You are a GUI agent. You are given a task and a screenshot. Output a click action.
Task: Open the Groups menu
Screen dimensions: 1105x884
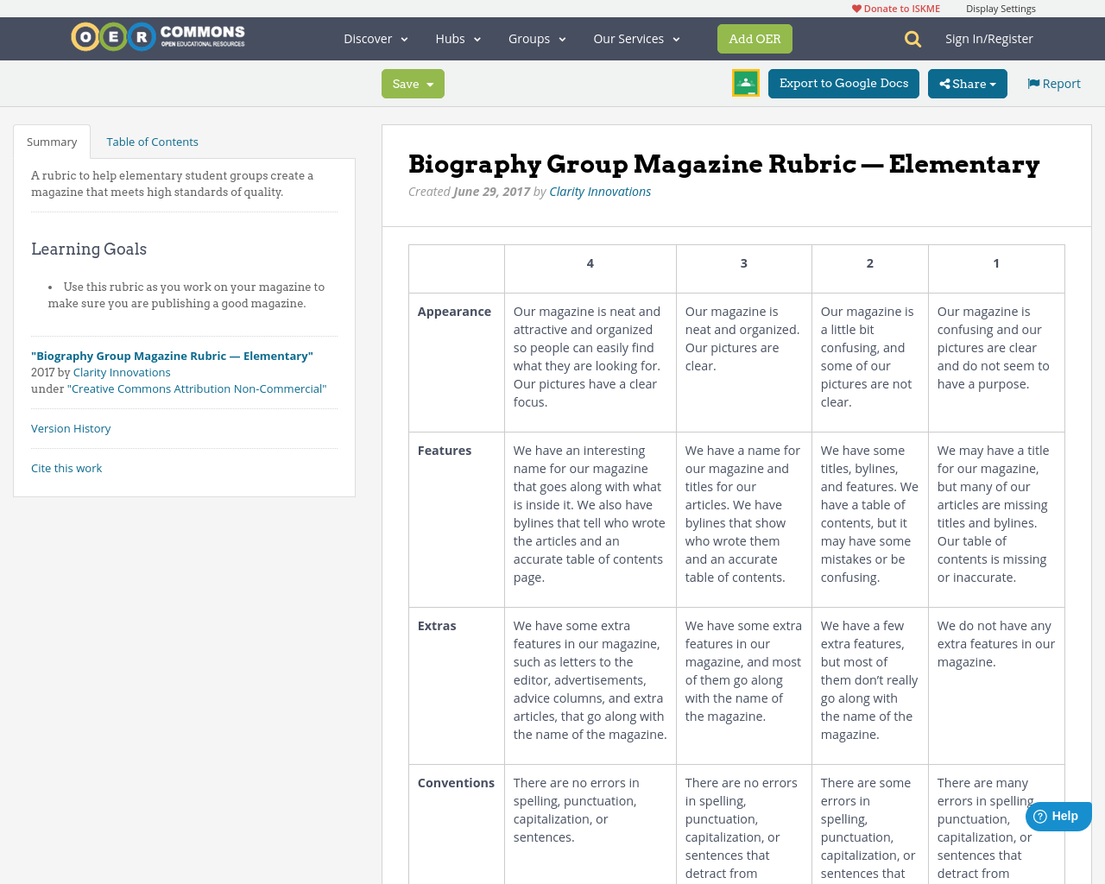pos(536,38)
